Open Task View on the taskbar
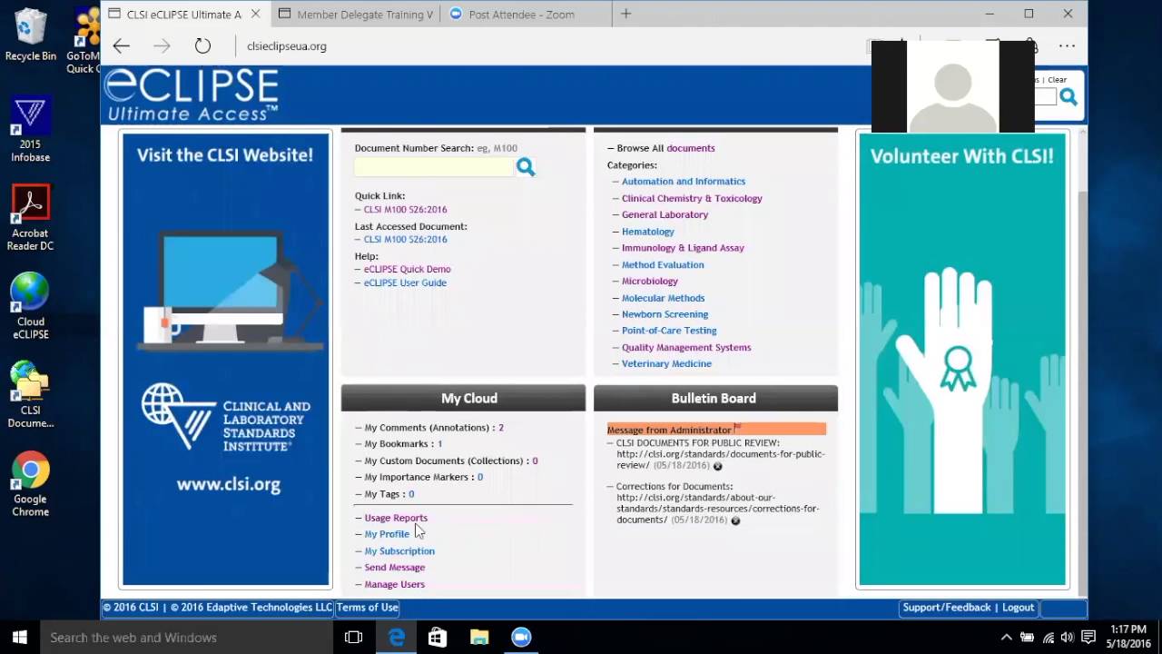This screenshot has width=1162, height=654. (x=354, y=637)
